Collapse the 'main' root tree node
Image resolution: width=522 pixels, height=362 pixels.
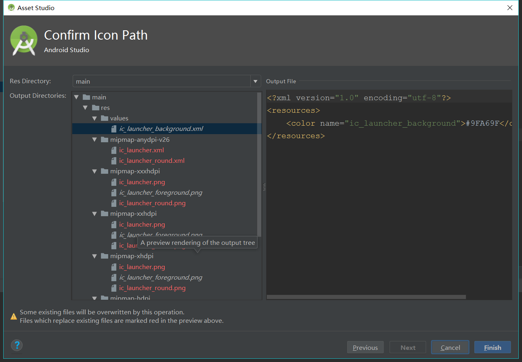click(x=76, y=97)
